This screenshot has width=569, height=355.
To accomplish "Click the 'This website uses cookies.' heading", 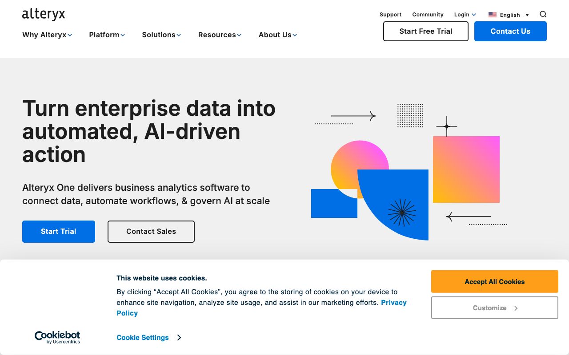I will point(162,278).
